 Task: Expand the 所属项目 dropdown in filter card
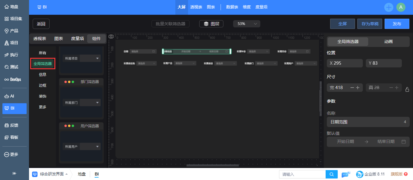tap(90, 58)
